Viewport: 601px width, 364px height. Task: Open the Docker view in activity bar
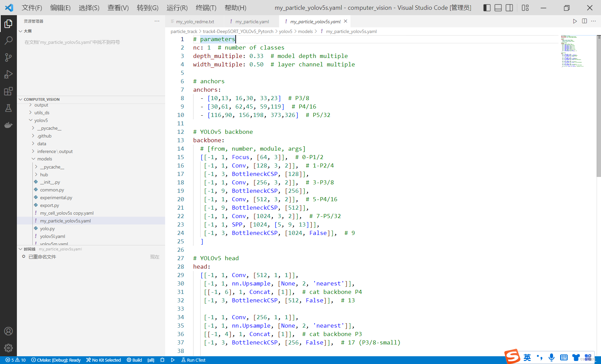[x=8, y=125]
